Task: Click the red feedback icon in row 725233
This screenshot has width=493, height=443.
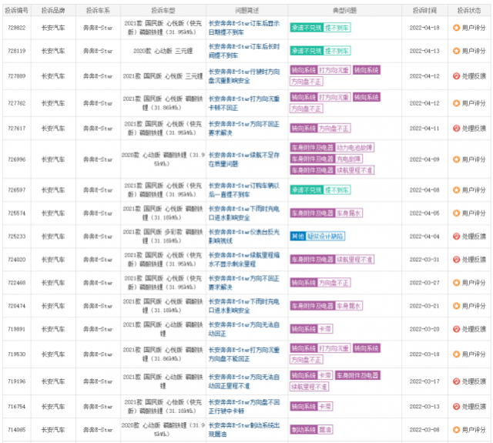Action: coord(456,237)
